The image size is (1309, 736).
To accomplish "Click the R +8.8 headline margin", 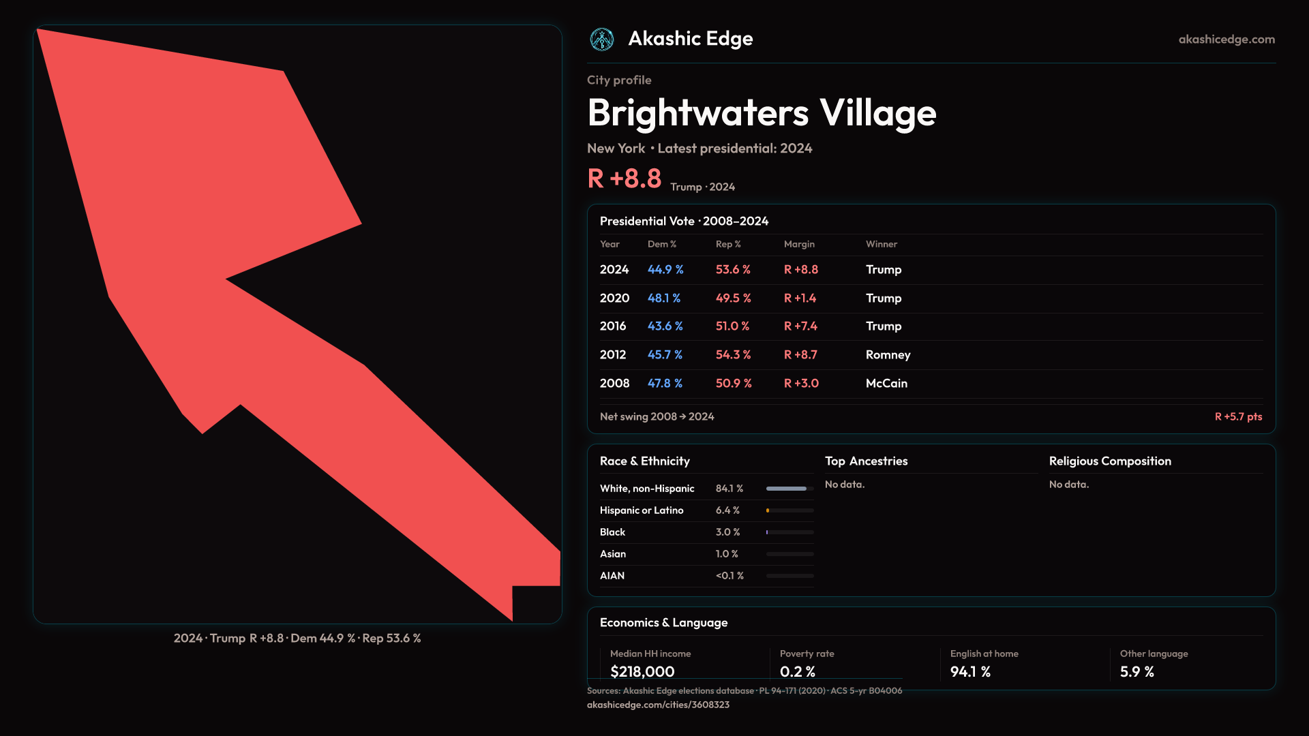I will coord(624,179).
